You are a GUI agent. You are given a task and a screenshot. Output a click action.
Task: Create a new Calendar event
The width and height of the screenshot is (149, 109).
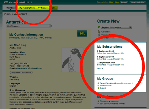(108, 38)
